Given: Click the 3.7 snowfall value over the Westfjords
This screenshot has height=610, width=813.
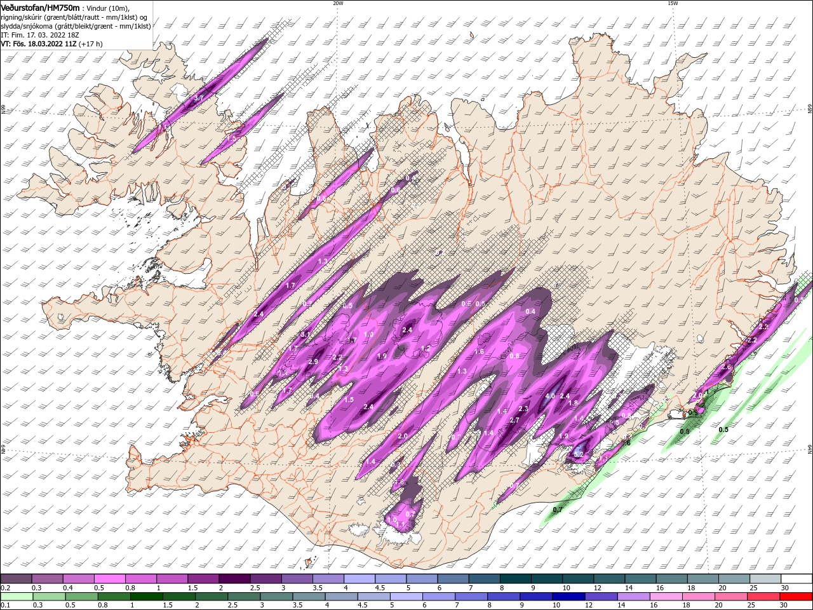Looking at the screenshot, I should tap(199, 98).
